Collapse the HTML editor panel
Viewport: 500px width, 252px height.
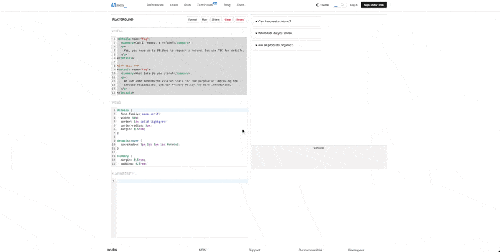click(x=117, y=31)
